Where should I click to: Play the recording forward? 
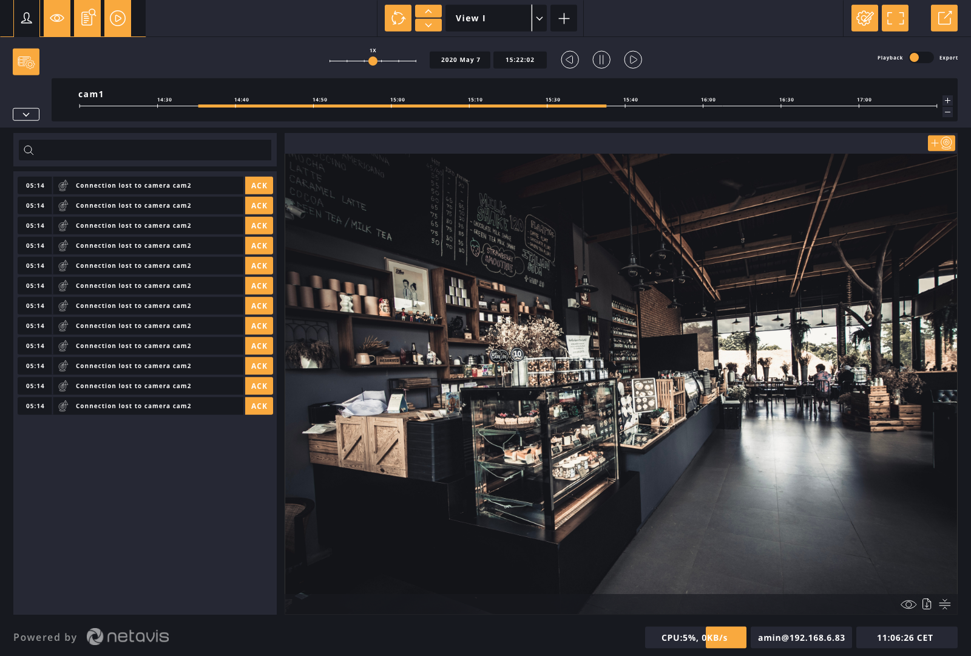[x=633, y=60]
